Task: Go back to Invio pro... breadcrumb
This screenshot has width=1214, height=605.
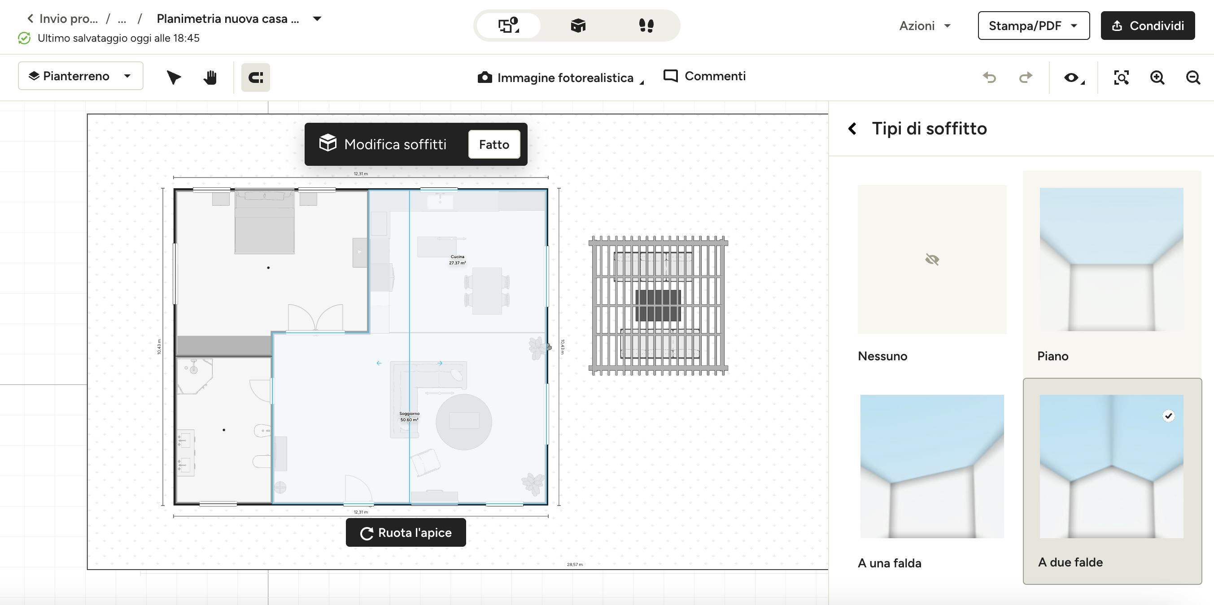Action: click(x=63, y=18)
